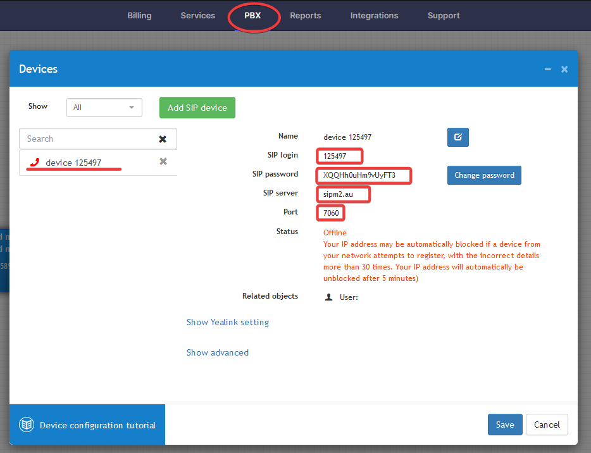This screenshot has width=591, height=453.
Task: Click the edit device name icon
Action: 457,137
